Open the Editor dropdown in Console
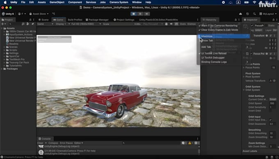The width and height of the screenshot is (279, 159). point(78,143)
